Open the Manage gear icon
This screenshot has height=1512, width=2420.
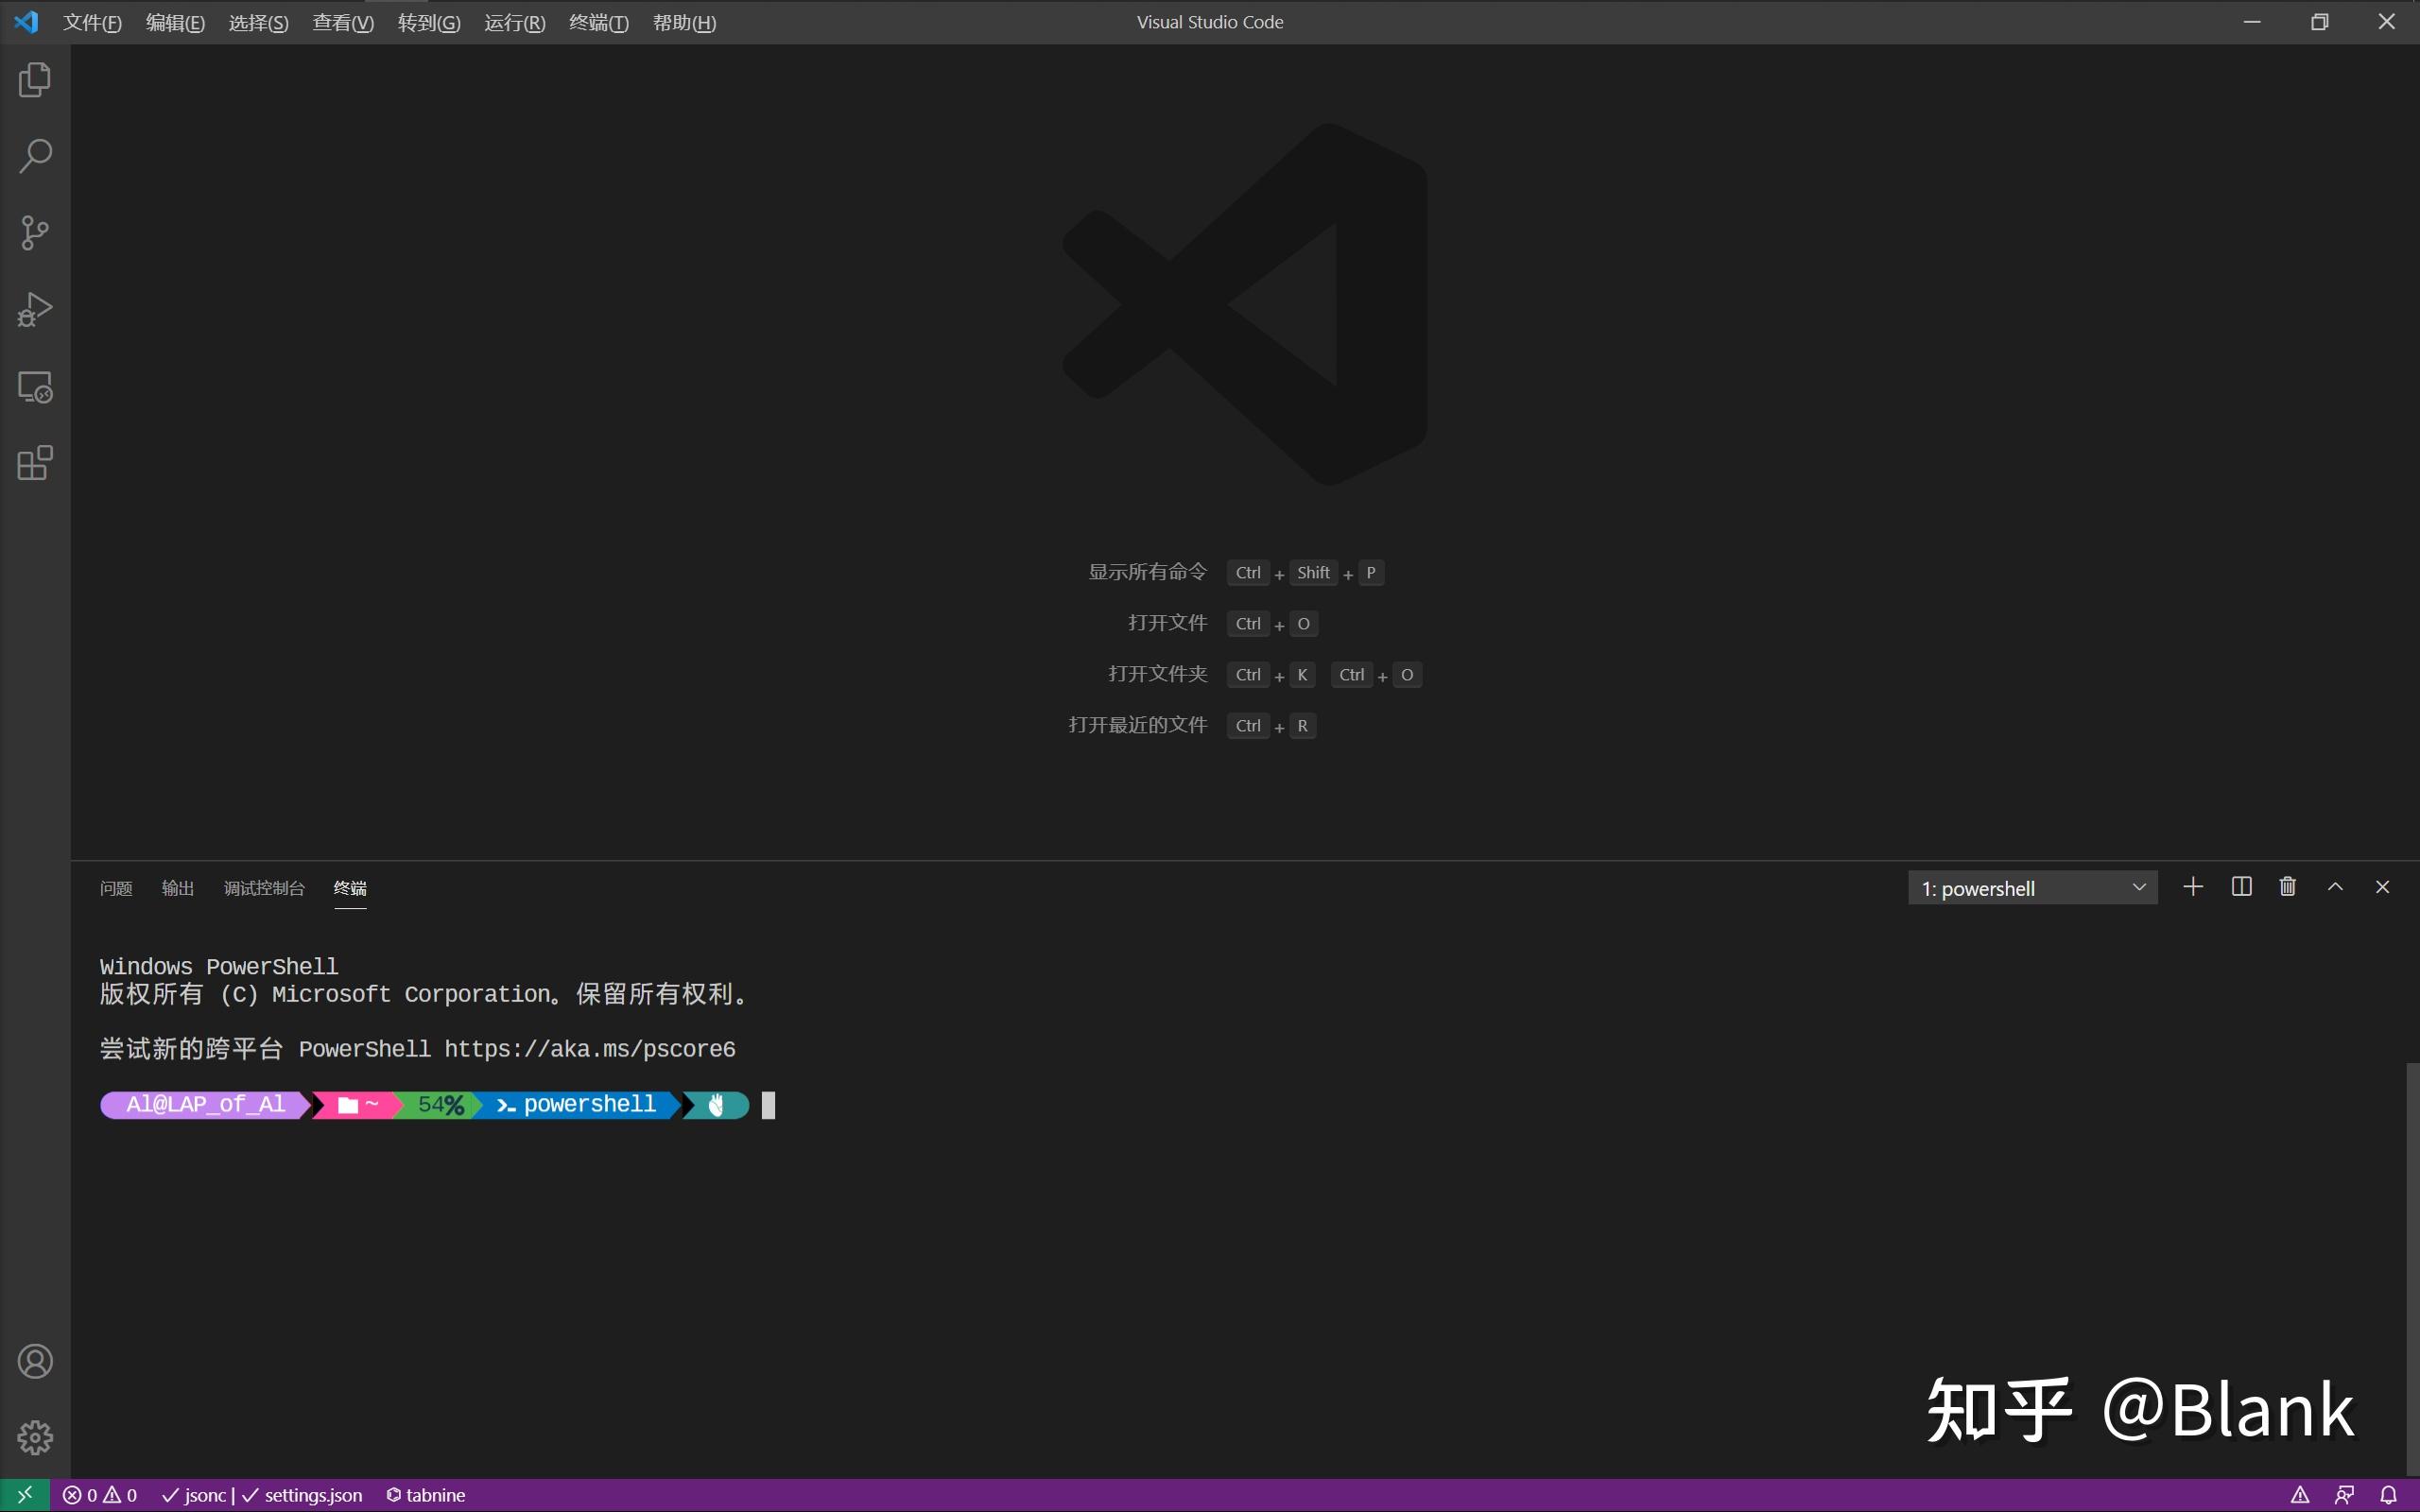(x=35, y=1437)
